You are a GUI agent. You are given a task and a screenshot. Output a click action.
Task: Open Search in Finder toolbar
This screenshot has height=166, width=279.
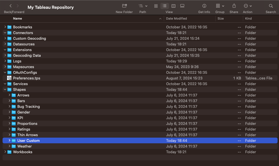click(271, 6)
